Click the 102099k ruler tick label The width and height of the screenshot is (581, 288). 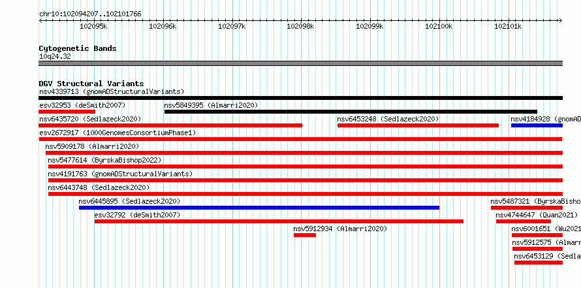pyautogui.click(x=369, y=26)
